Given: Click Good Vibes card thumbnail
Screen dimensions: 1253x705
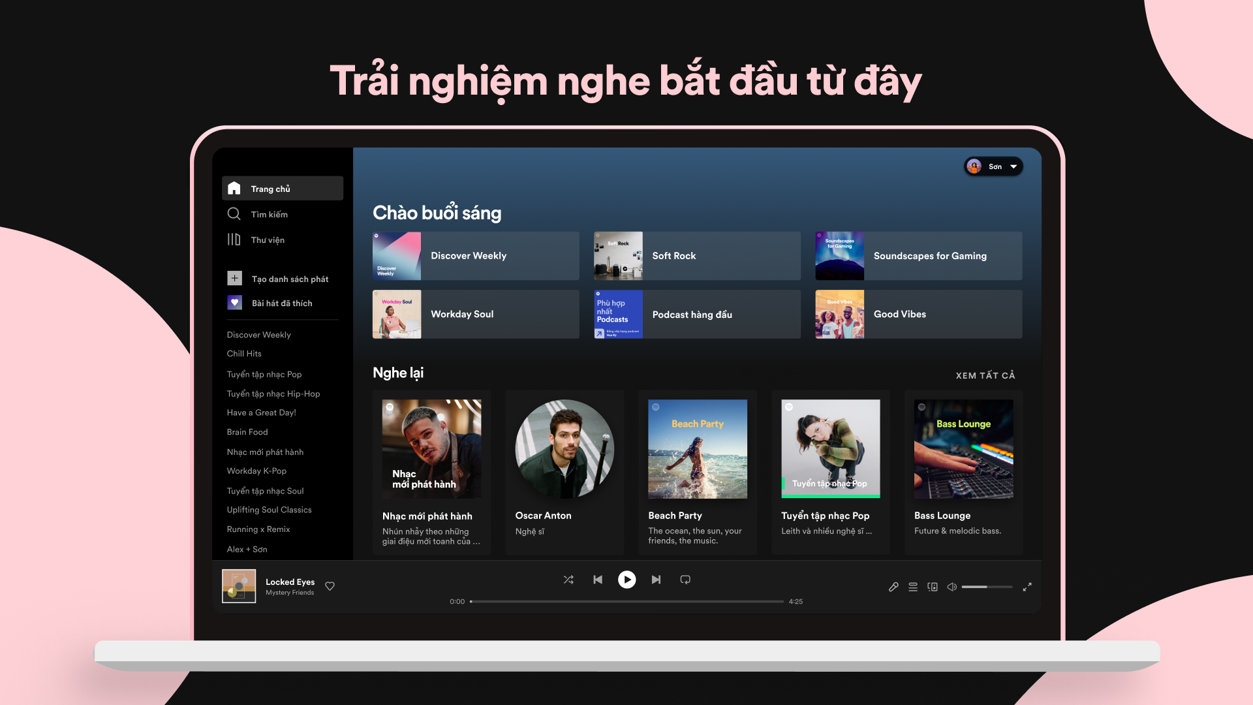Looking at the screenshot, I should point(840,314).
